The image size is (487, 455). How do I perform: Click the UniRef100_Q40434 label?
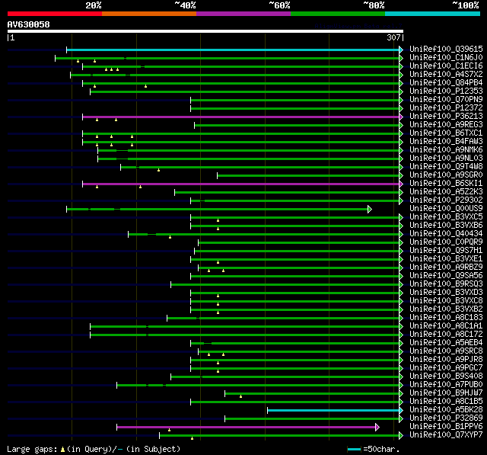pos(446,234)
